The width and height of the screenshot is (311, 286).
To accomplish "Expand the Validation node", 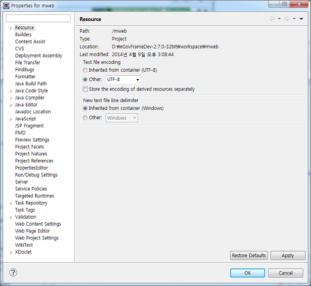I will tap(11, 218).
